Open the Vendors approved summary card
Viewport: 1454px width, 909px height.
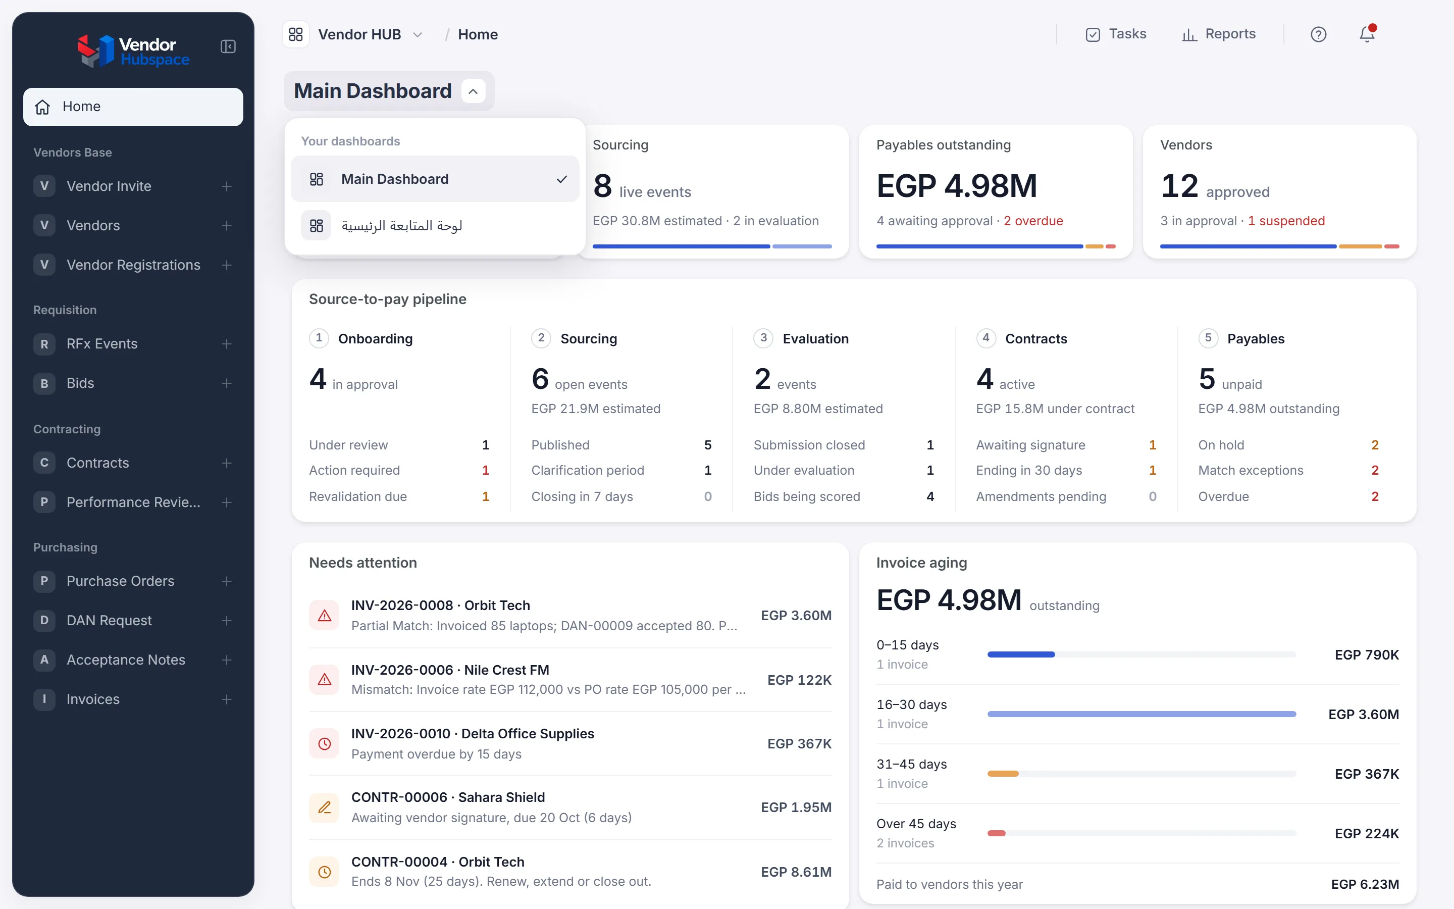pyautogui.click(x=1279, y=192)
